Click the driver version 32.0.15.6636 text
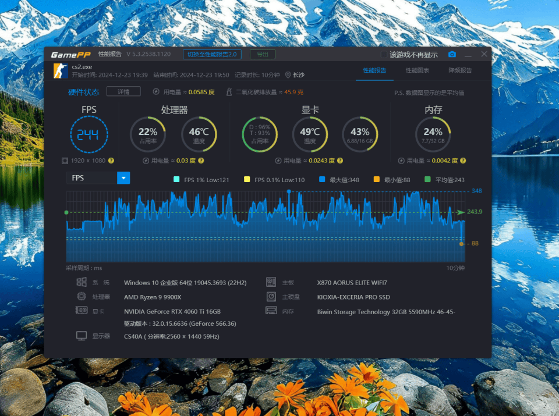The image size is (559, 416). point(180,323)
